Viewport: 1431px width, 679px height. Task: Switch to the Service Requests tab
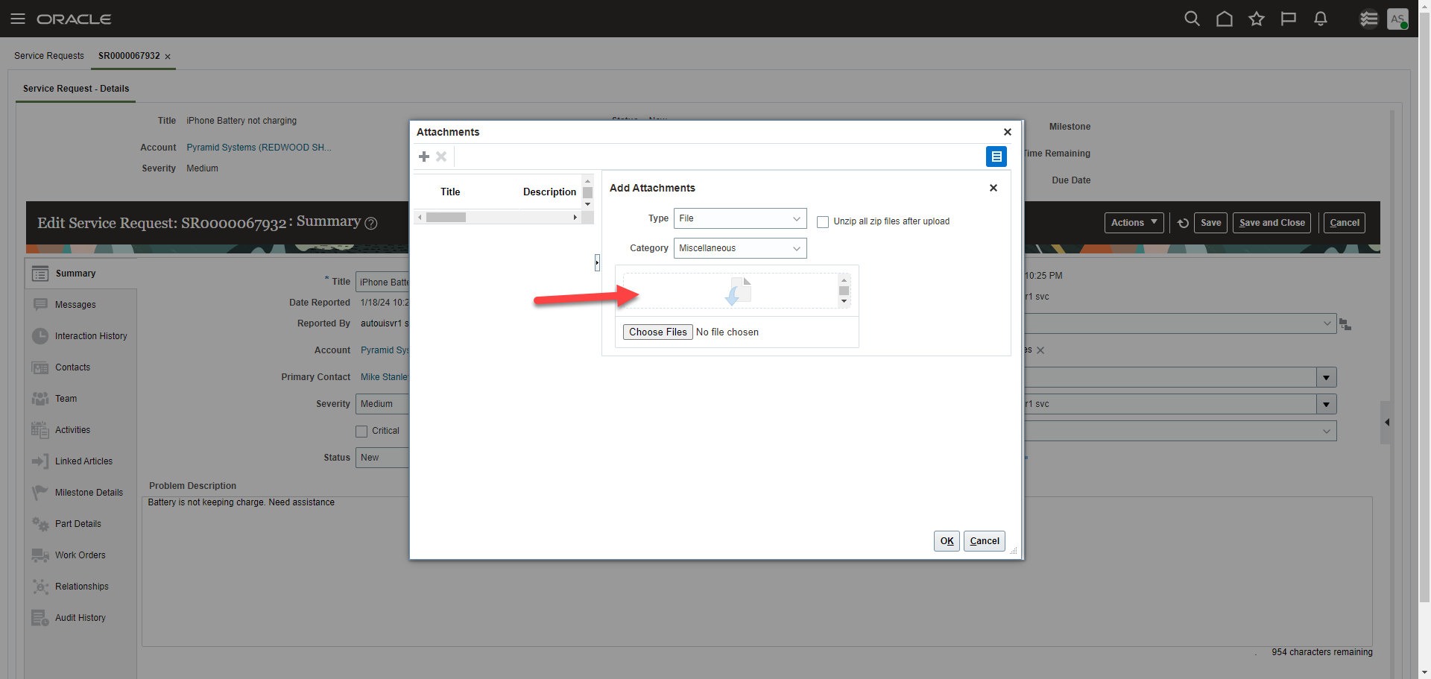pyautogui.click(x=48, y=55)
